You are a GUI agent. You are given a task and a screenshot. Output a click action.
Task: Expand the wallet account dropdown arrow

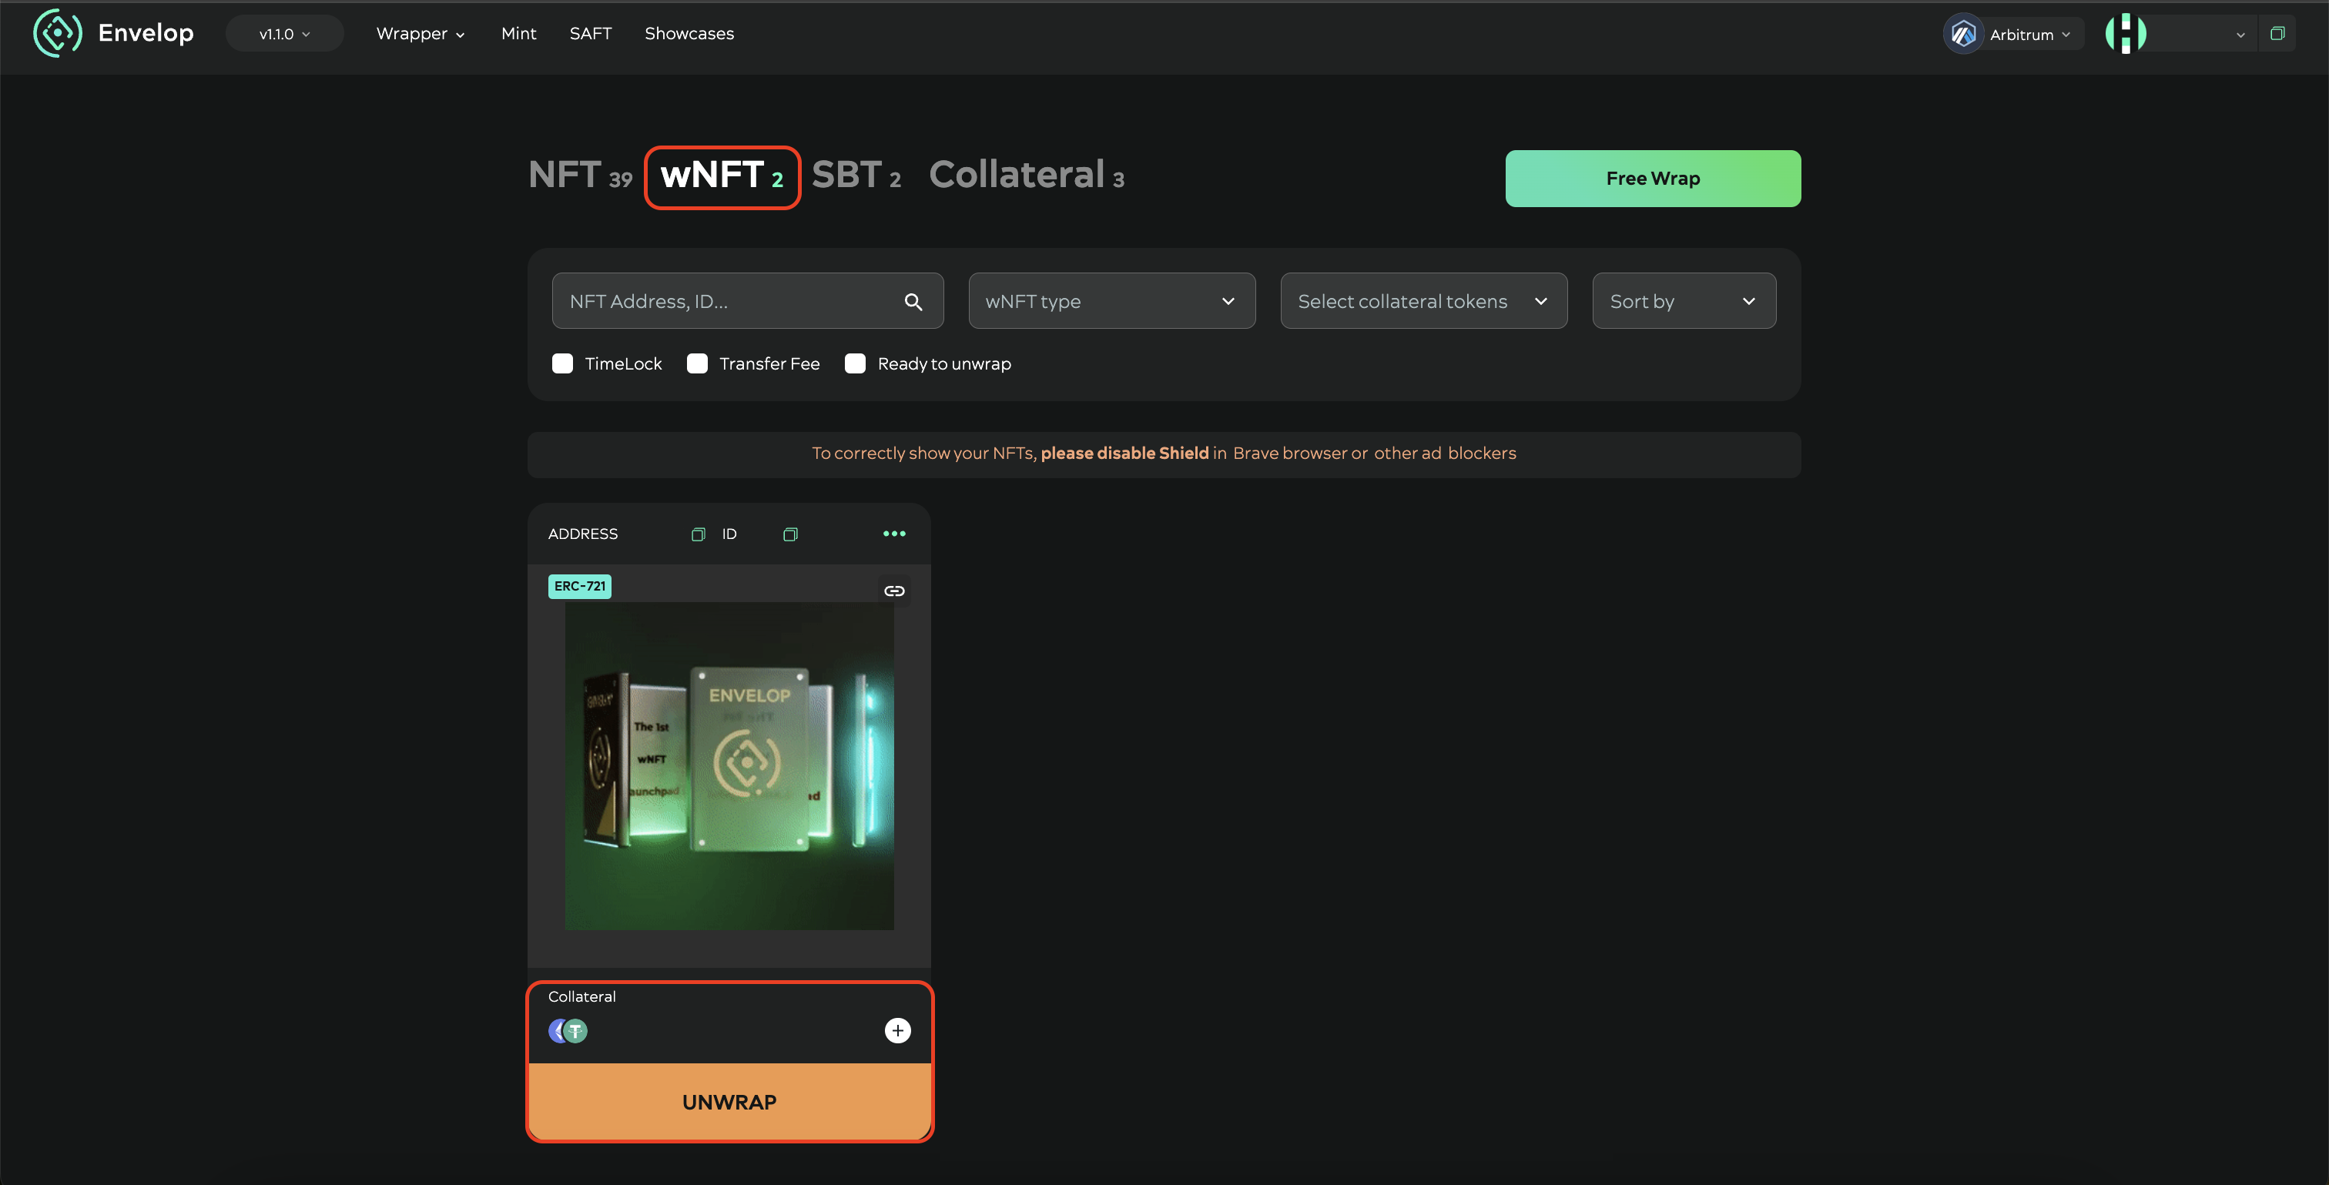click(2240, 35)
